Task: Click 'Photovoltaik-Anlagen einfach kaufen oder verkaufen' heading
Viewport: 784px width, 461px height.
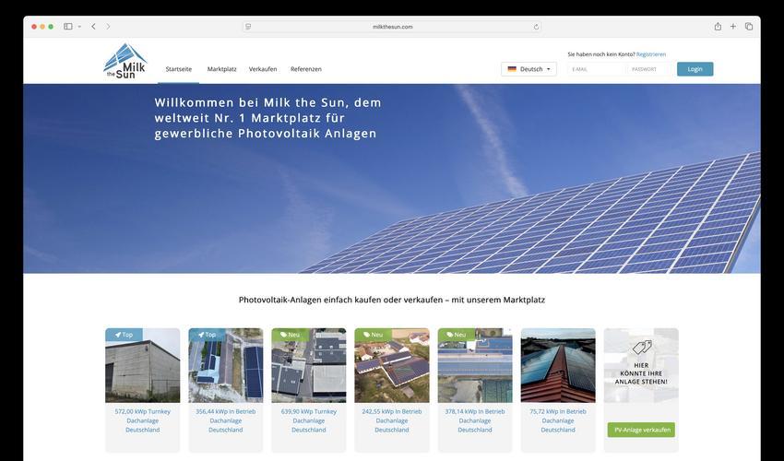Action: (x=391, y=300)
